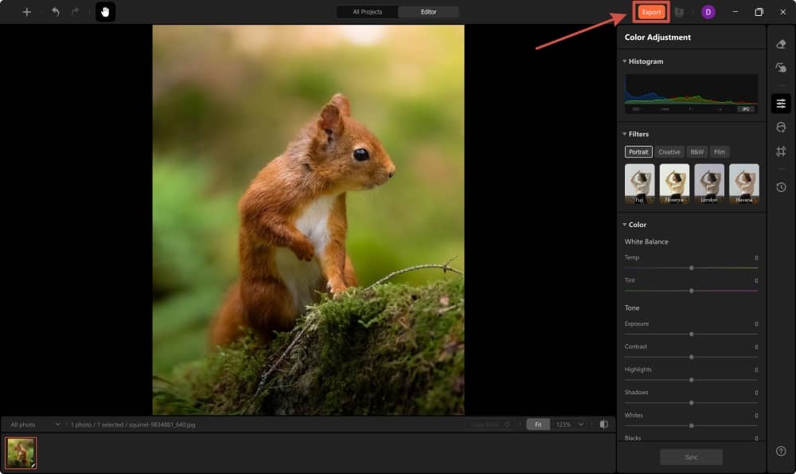
Task: Toggle the before/after compare icon in status bar
Action: (606, 425)
